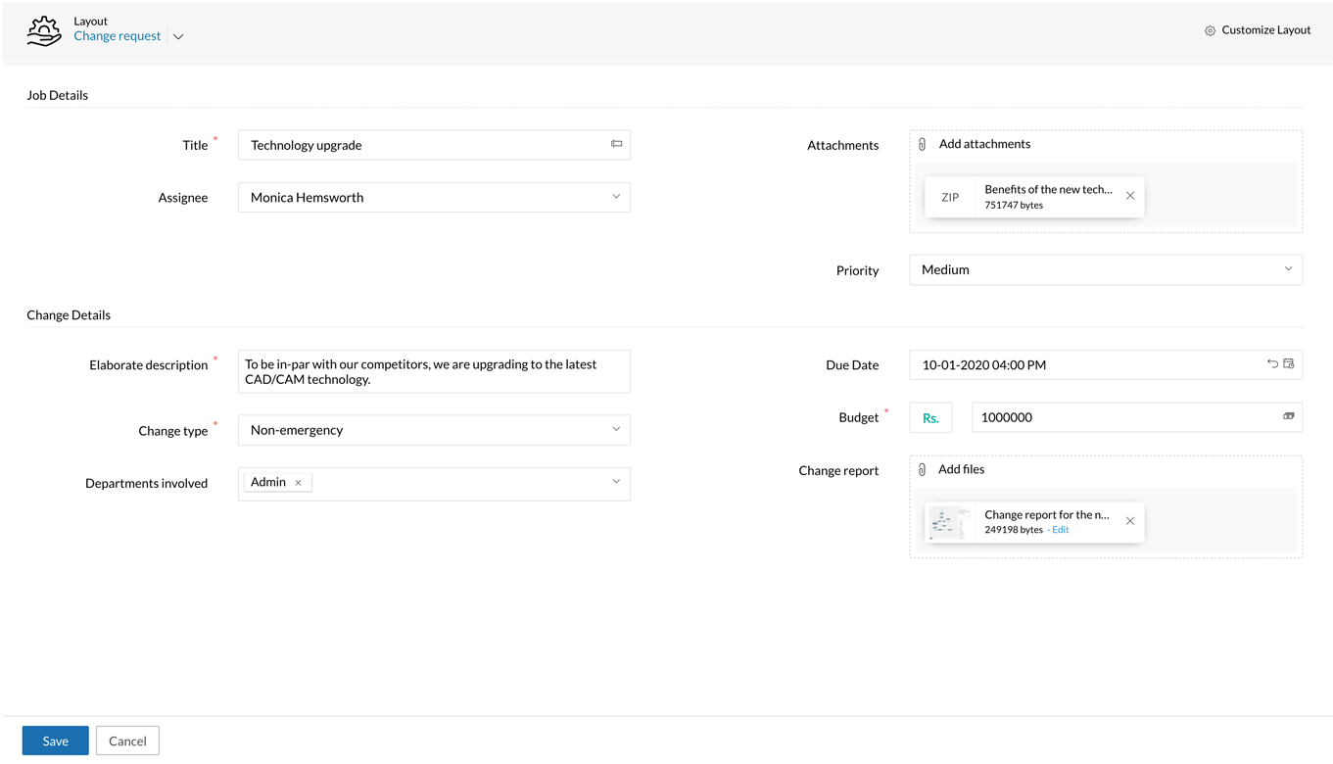Open the layout dropdown chevron beside Change request
The height and width of the screenshot is (764, 1333).
point(178,37)
